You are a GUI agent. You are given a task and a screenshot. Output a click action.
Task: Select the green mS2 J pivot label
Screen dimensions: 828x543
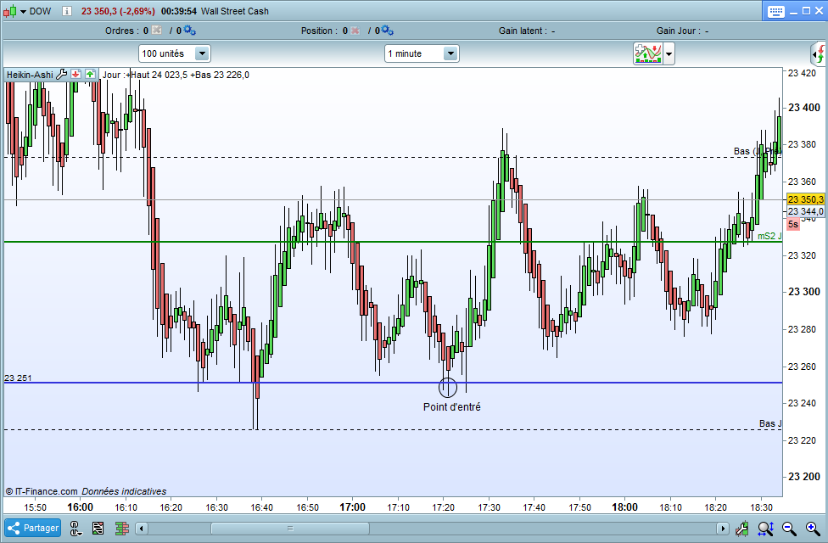769,236
